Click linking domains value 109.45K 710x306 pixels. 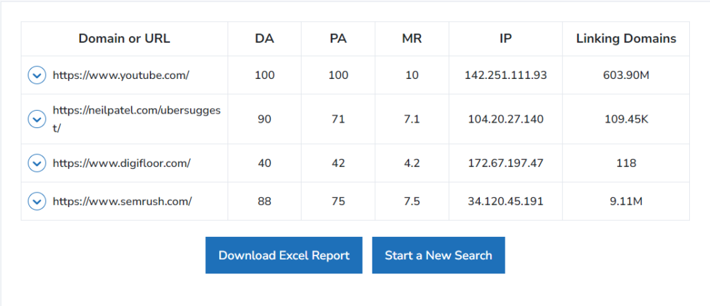[x=626, y=119]
